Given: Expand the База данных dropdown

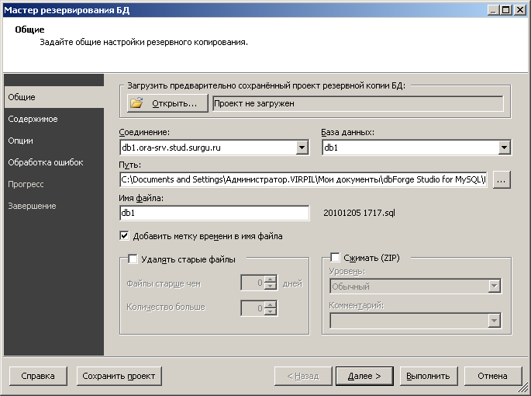Looking at the screenshot, I should (x=504, y=148).
